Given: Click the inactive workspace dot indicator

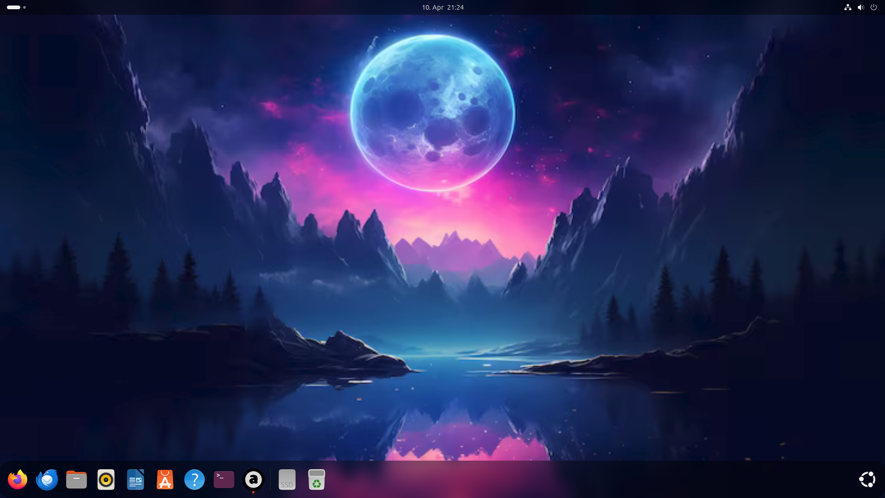Looking at the screenshot, I should point(24,7).
